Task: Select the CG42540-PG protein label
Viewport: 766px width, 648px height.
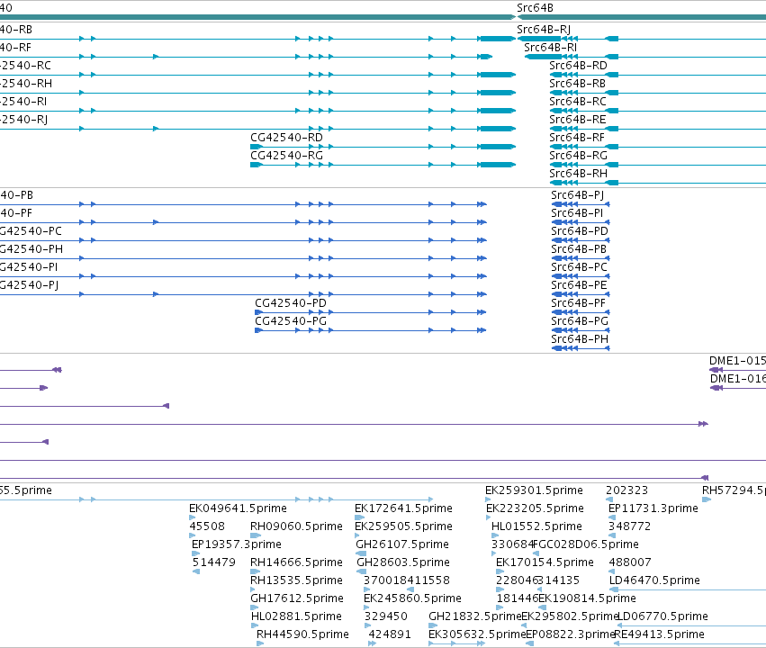Action: [291, 322]
